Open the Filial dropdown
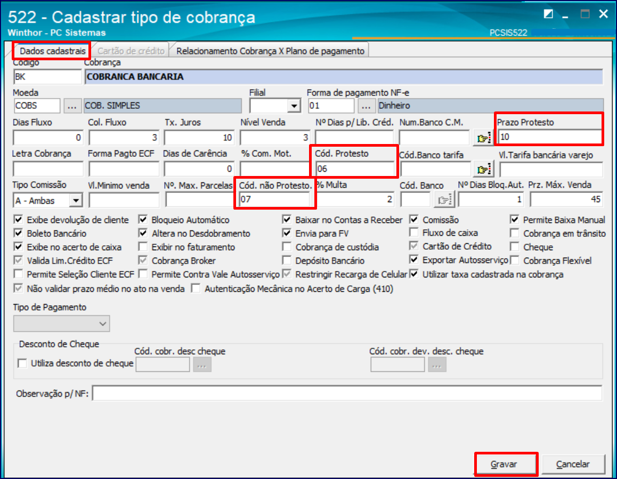This screenshot has height=479, width=617. tap(294, 106)
